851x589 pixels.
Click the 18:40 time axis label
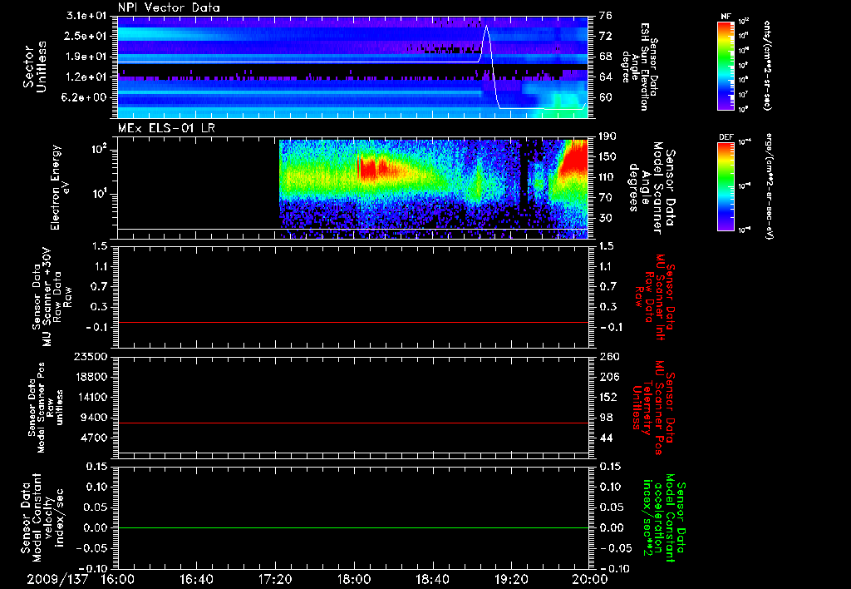click(x=432, y=579)
